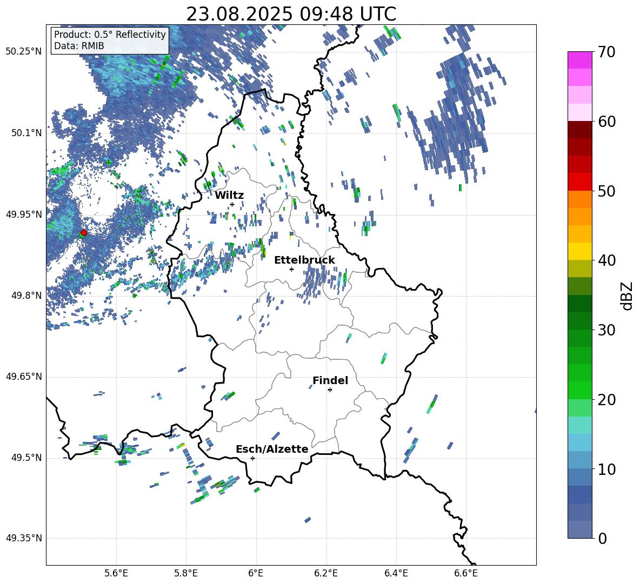
Task: Click the Esch/Alzette station cross marker
Action: tap(252, 458)
